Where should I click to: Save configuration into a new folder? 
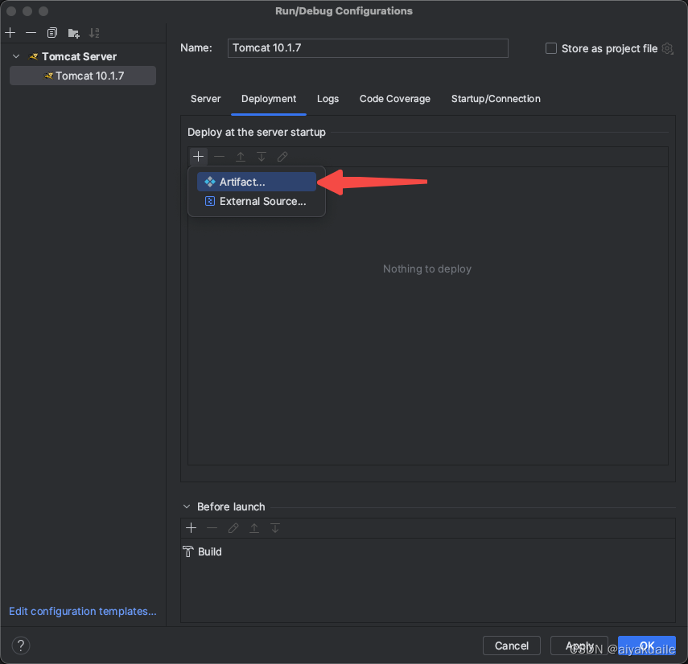click(73, 33)
